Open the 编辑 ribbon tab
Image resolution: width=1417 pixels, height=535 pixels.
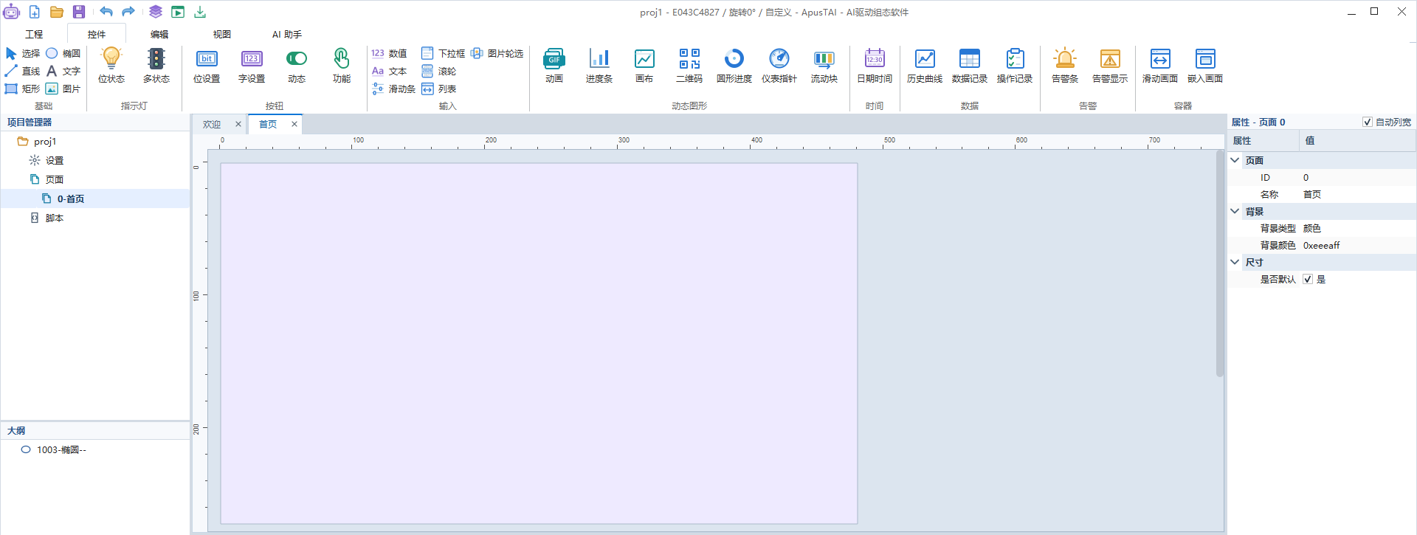pos(159,35)
